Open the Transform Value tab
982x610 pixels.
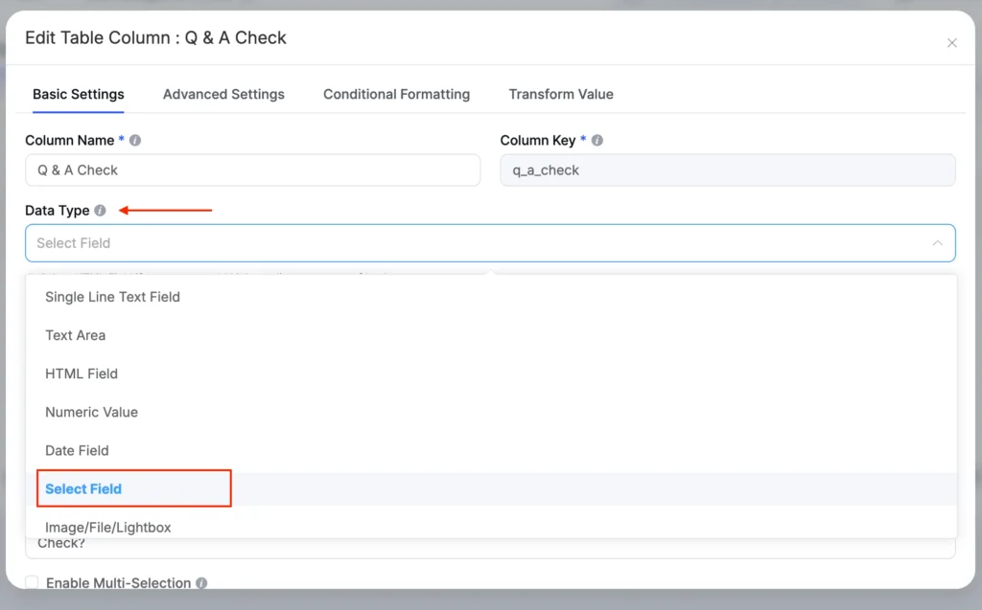click(560, 94)
